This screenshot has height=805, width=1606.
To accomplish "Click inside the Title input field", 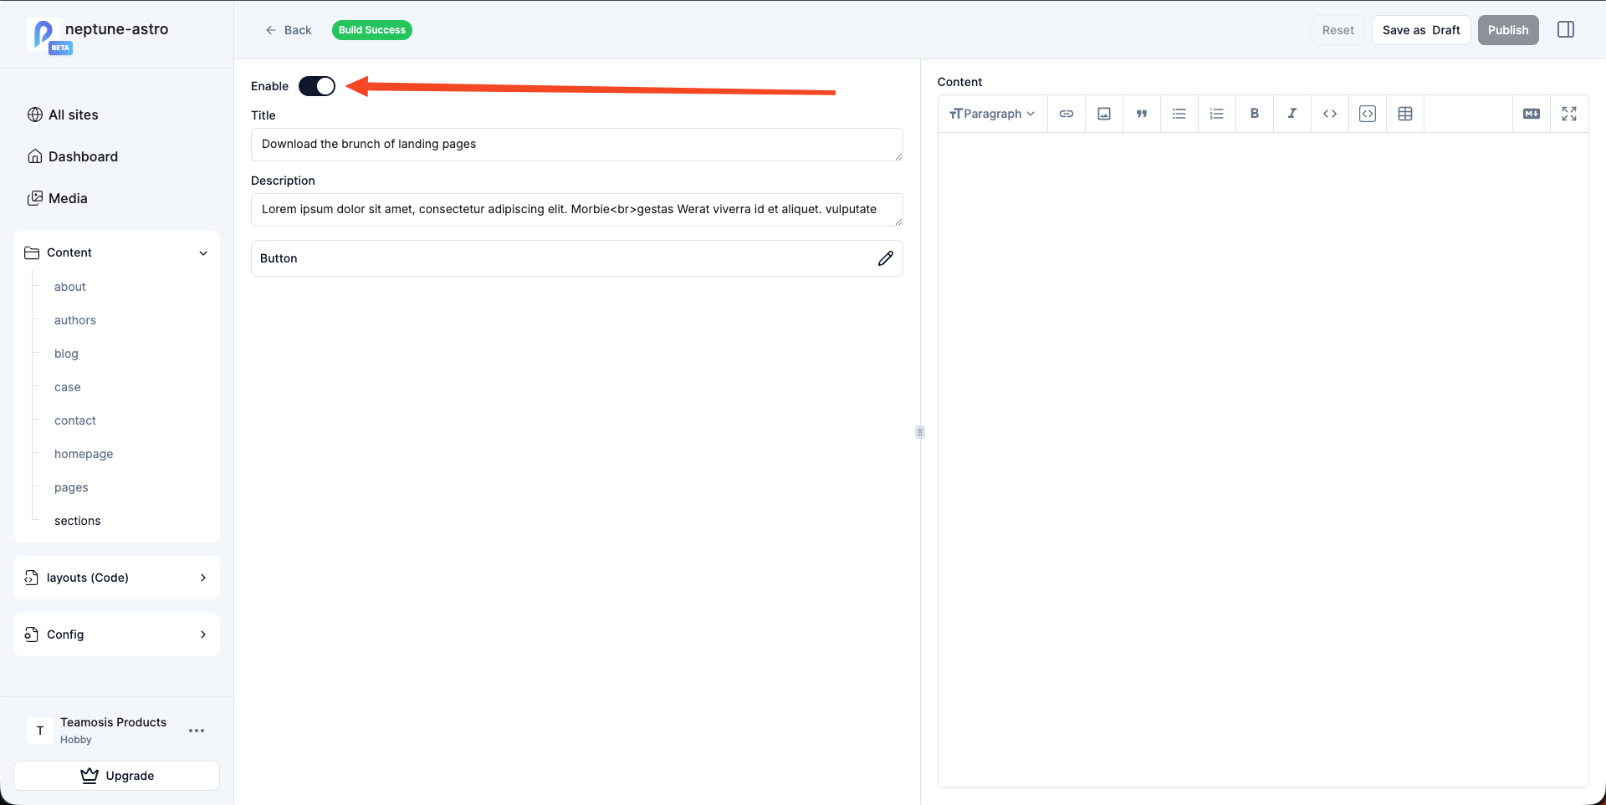I will [x=576, y=144].
